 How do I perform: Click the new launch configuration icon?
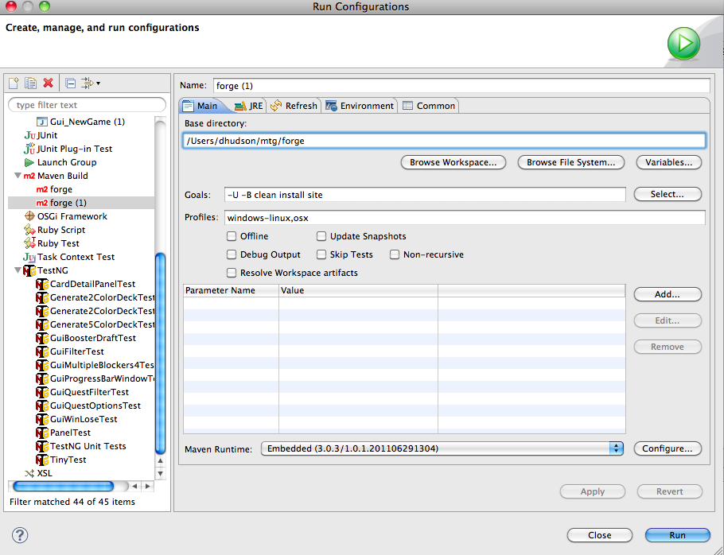click(14, 83)
